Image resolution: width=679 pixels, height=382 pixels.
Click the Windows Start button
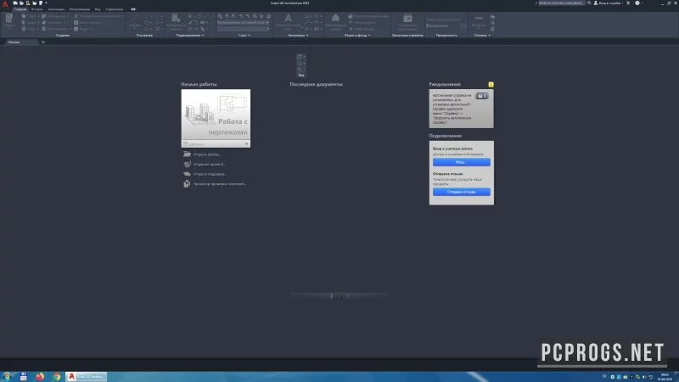7,377
